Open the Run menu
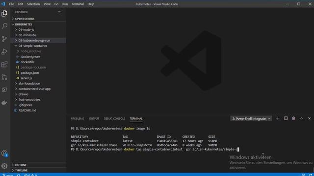 click(65, 4)
